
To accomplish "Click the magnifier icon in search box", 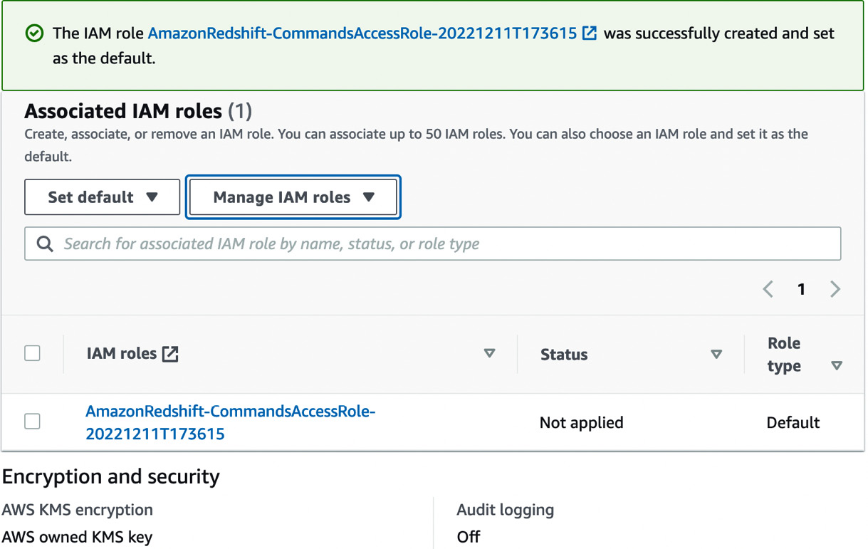I will (45, 244).
